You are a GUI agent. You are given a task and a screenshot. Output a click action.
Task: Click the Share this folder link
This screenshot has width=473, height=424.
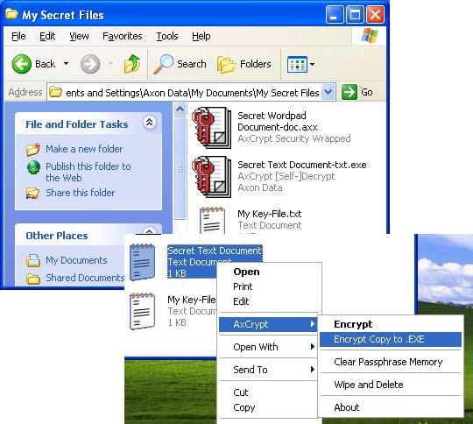[81, 193]
